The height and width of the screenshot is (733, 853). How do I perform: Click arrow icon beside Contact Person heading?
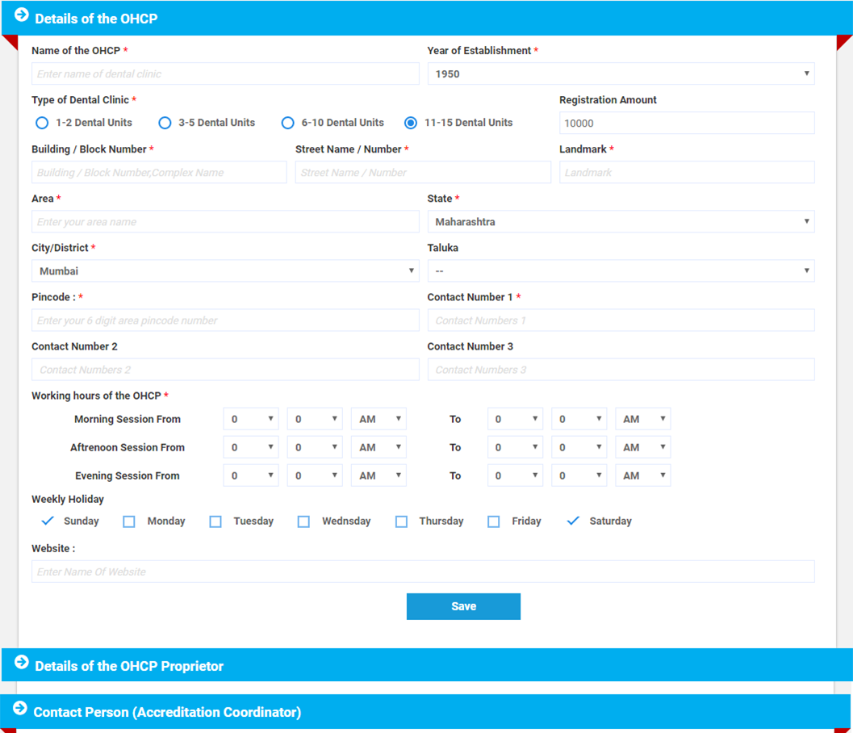point(21,709)
